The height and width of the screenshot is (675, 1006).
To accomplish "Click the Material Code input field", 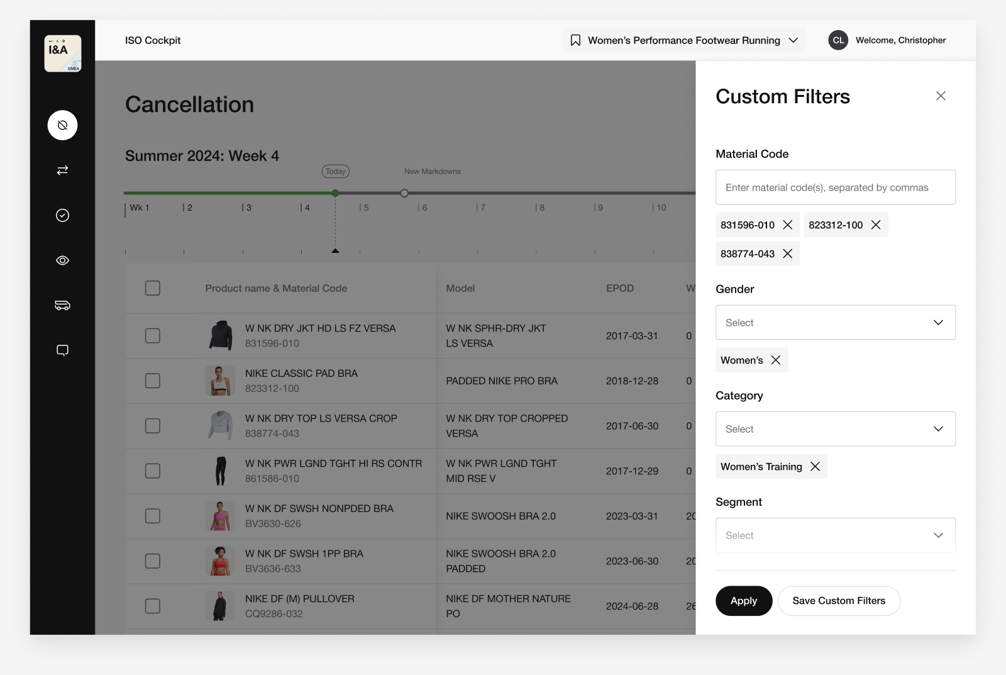I will point(836,187).
